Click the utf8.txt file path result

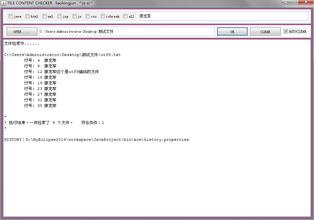pyautogui.click(x=62, y=55)
